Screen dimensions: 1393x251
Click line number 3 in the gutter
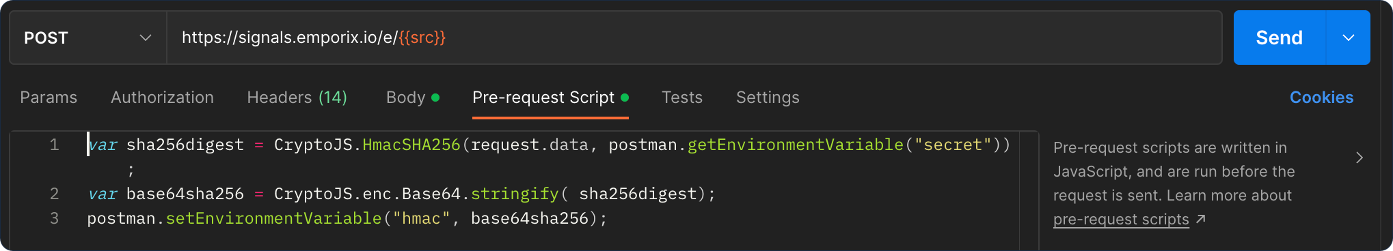(54, 218)
